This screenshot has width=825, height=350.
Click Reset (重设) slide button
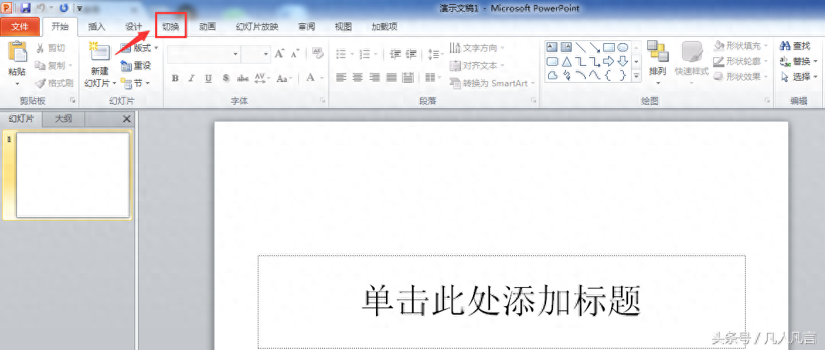tap(135, 66)
